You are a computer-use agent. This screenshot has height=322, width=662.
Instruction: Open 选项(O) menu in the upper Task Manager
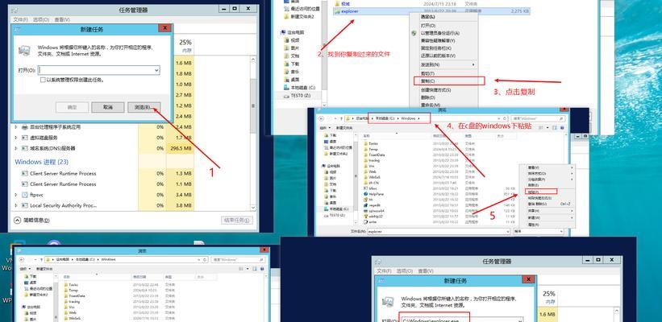tap(41, 19)
